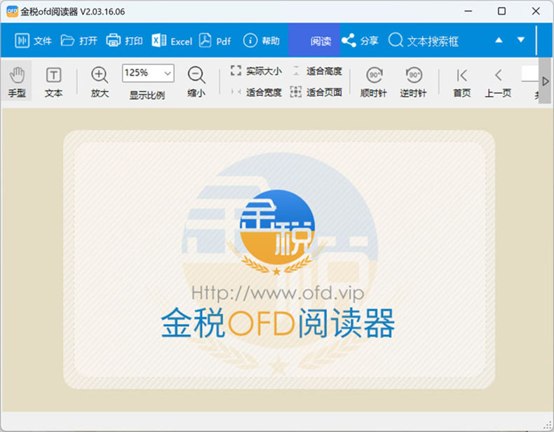Open the 文件 file menu
The image size is (554, 432).
pos(33,41)
